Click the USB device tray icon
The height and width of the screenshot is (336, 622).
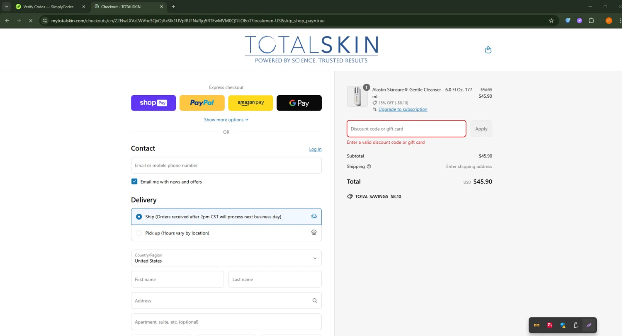(576, 325)
